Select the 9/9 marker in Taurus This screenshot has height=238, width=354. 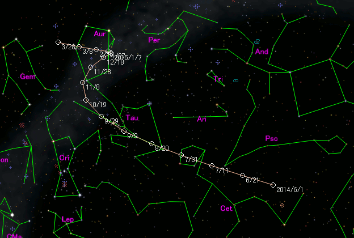(124, 131)
